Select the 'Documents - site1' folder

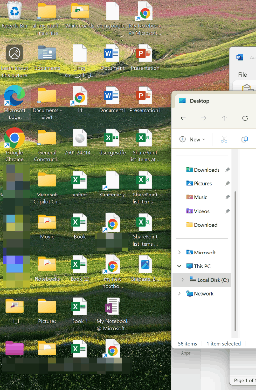click(47, 103)
